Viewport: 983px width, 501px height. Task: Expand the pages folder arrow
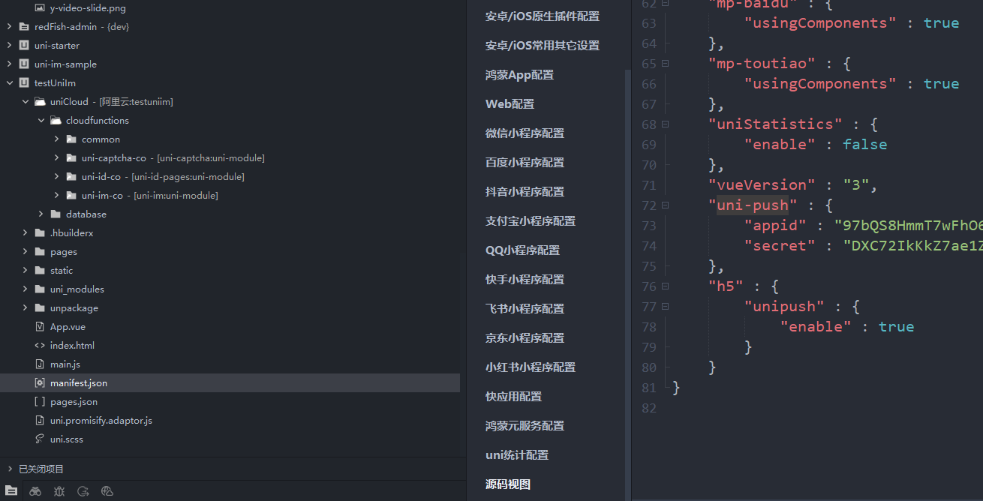click(x=25, y=251)
